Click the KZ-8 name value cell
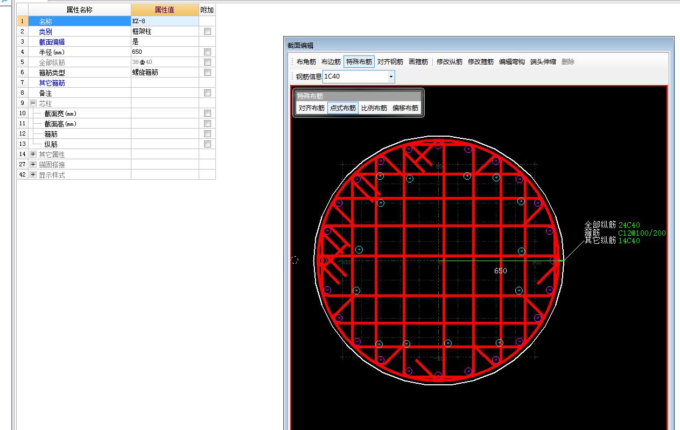 point(165,22)
